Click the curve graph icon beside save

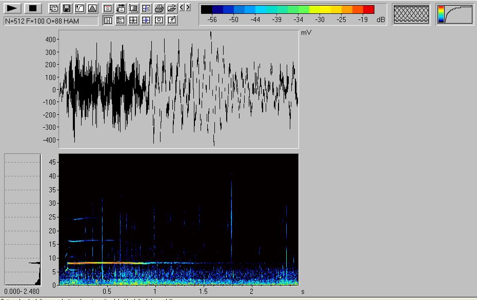pos(79,8)
